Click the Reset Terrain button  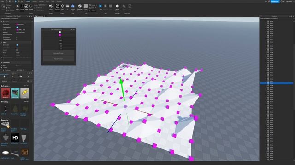[x=59, y=59]
